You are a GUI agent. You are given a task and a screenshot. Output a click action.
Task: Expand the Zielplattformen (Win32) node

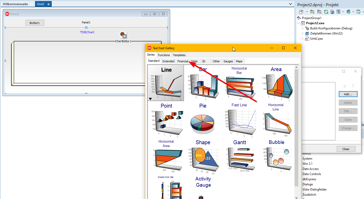coord(303,33)
